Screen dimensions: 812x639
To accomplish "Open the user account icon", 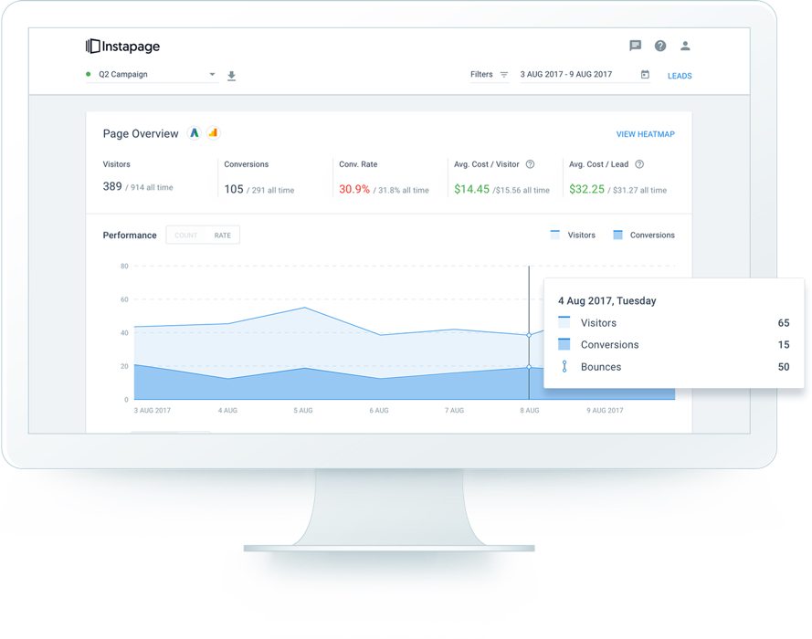I will point(685,45).
